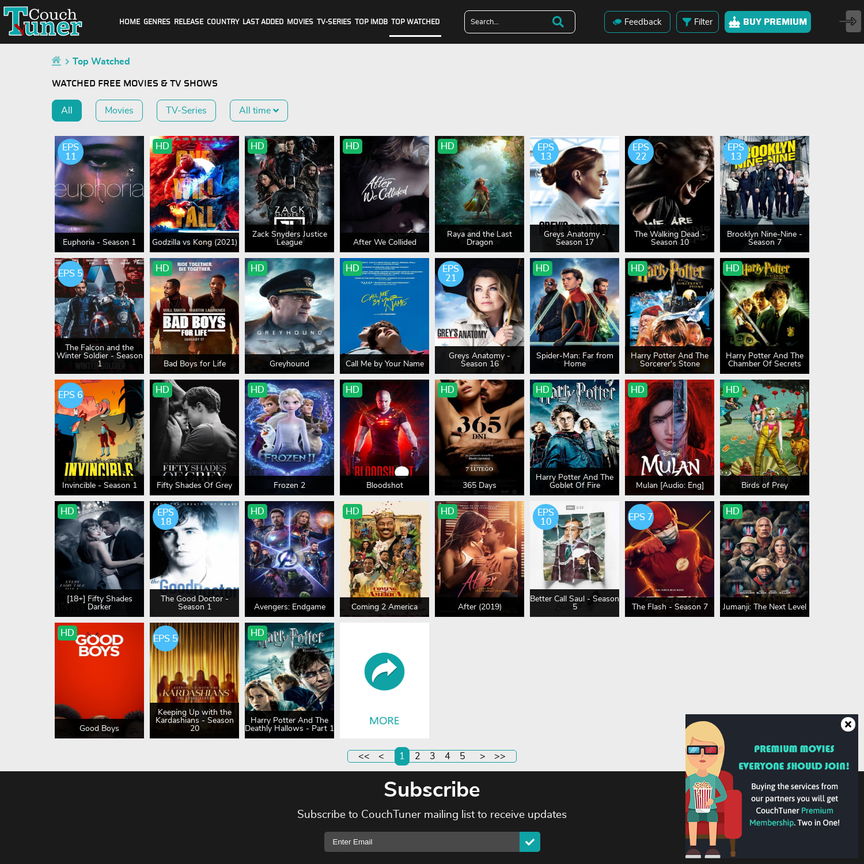Viewport: 864px width, 864px height.
Task: Go to MOVIES in navigation bar
Action: (x=300, y=22)
